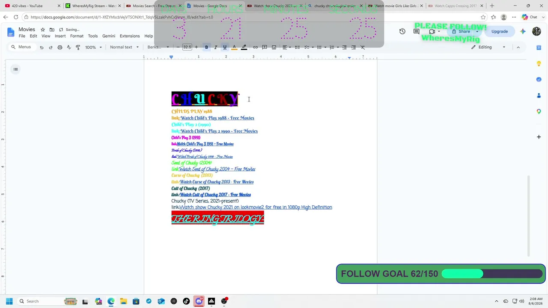
Task: Open the video call dropdown
Action: tap(438, 31)
